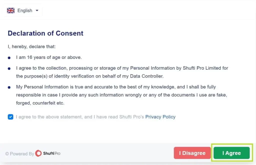Open the Privacy Policy link
Screen dimensions: 256x165
(x=160, y=117)
